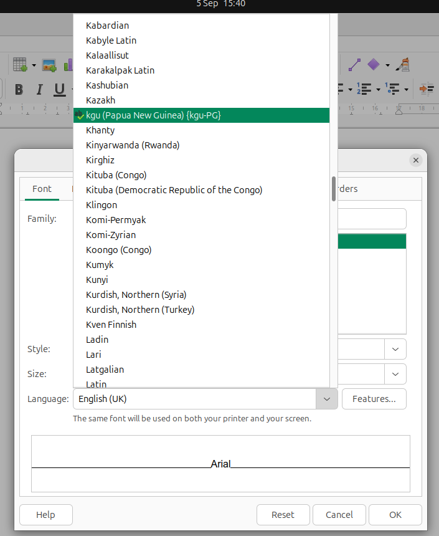Select kgu (Papua New Guinea) entry

point(201,115)
